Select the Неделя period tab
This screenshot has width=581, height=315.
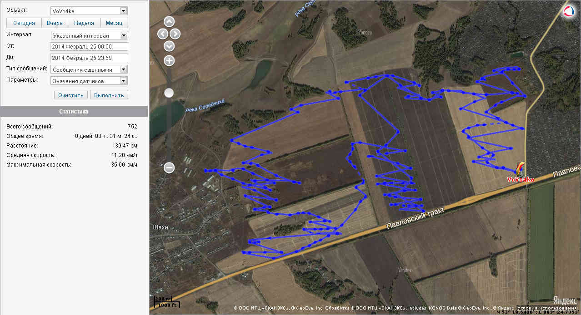pyautogui.click(x=84, y=23)
